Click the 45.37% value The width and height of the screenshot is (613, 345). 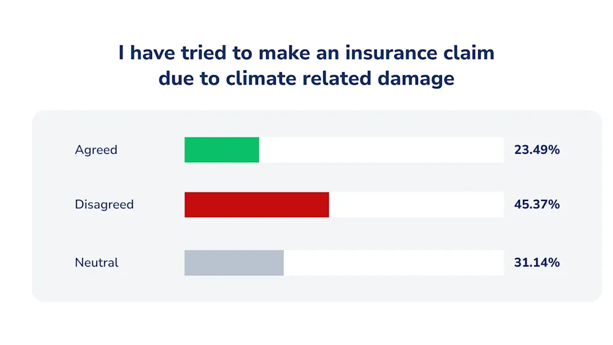(537, 204)
